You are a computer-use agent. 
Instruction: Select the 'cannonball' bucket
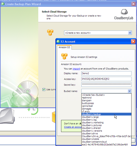coord(106,106)
